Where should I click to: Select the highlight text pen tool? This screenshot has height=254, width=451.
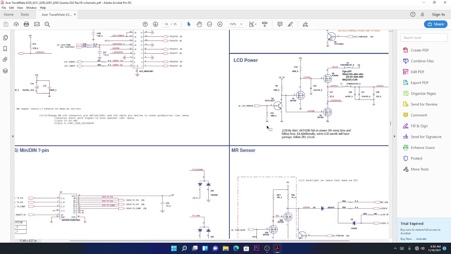coord(290,24)
